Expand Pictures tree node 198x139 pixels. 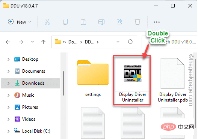pos(9,107)
